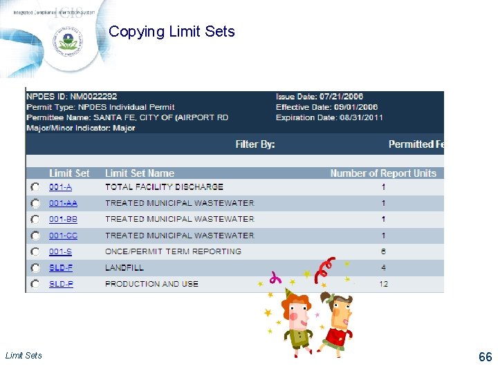498x373 pixels.
Task: Click the slide number 66
Action: click(x=486, y=357)
